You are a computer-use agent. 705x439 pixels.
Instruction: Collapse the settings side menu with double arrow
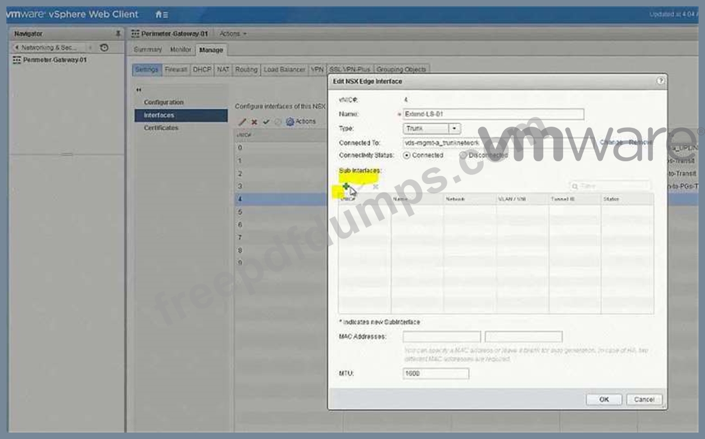[x=138, y=90]
